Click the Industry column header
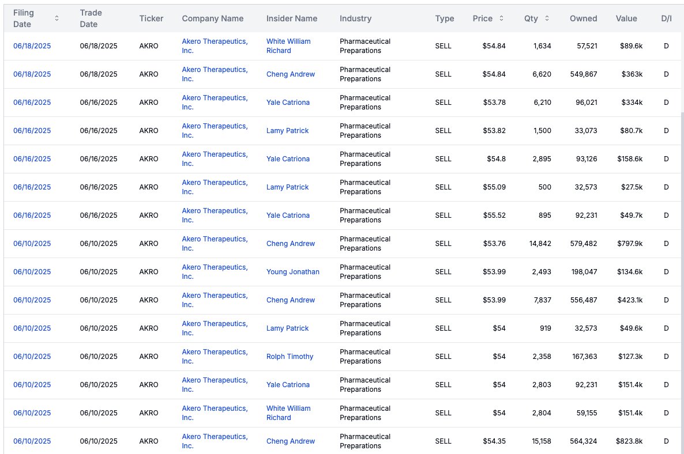 [355, 18]
